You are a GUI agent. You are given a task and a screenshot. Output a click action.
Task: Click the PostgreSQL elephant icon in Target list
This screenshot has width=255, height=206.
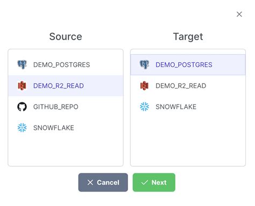pyautogui.click(x=144, y=64)
